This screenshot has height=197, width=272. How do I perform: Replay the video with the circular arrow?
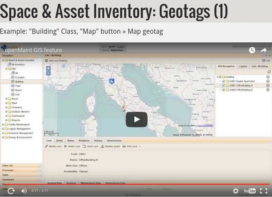[x=11, y=191]
